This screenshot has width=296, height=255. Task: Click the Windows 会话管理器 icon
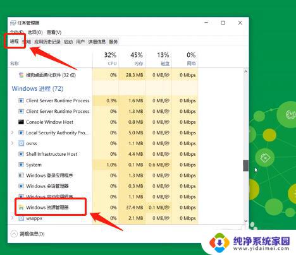tap(21, 186)
